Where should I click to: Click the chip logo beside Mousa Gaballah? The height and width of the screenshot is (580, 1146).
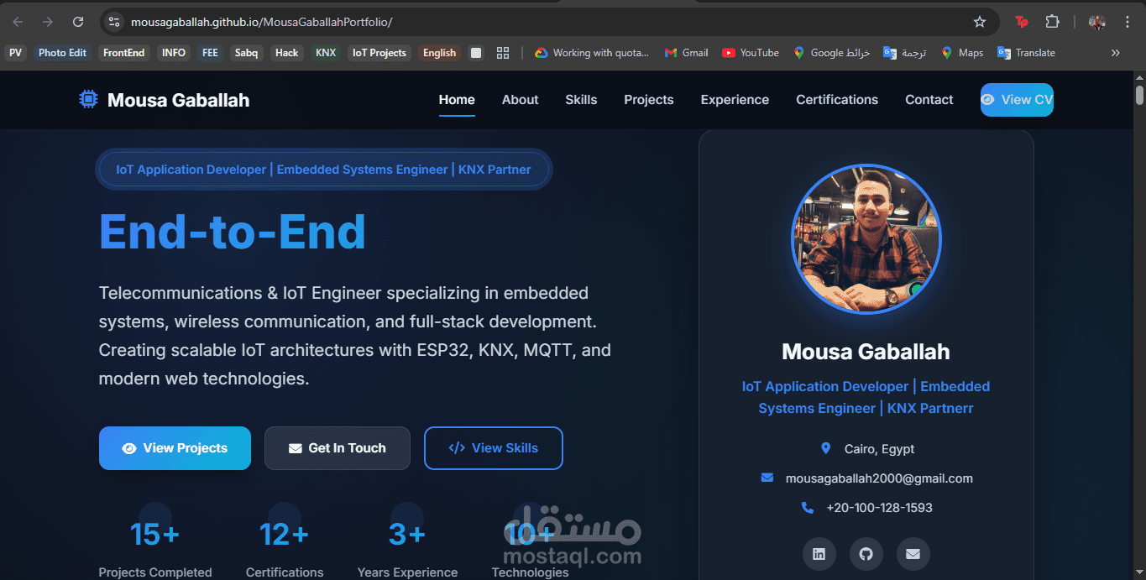88,99
